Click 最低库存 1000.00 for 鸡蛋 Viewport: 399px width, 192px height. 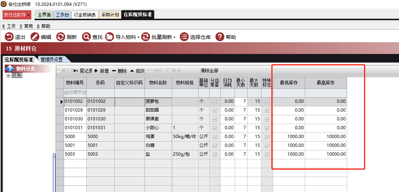(x=289, y=137)
